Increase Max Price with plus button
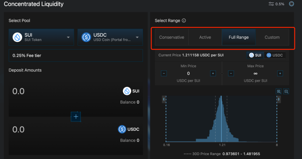Screen dimensions: 302x159 (x=280, y=73)
